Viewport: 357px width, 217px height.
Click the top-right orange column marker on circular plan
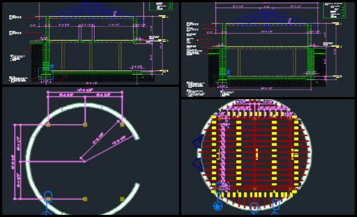(x=122, y=125)
